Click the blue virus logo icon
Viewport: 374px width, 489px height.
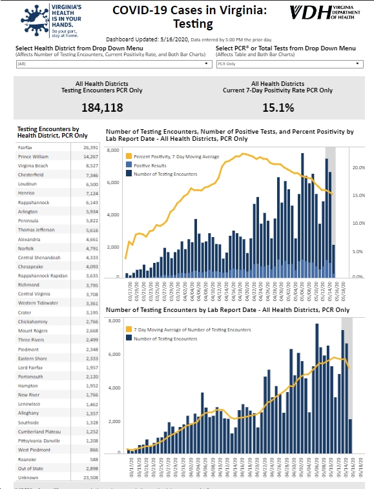point(35,20)
